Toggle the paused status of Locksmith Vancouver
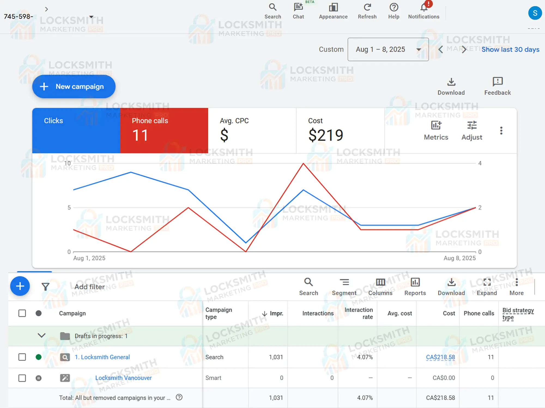Viewport: 545px width, 408px height. tap(39, 378)
